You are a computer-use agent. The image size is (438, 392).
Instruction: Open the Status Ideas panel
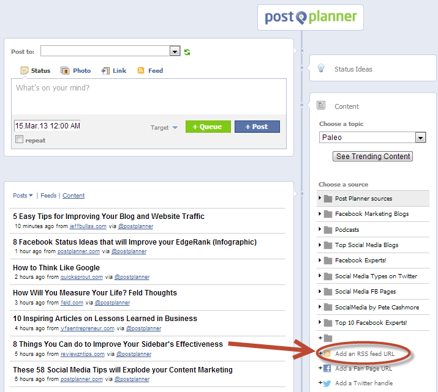(x=372, y=68)
